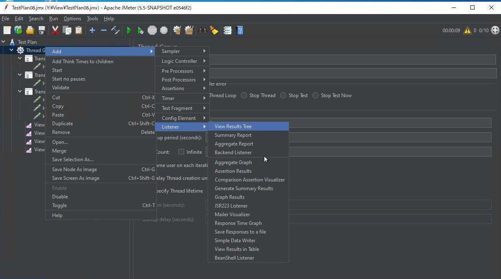Screen dimensions: 501x279
Task: Expand the Sampler submenu
Action: click(182, 51)
